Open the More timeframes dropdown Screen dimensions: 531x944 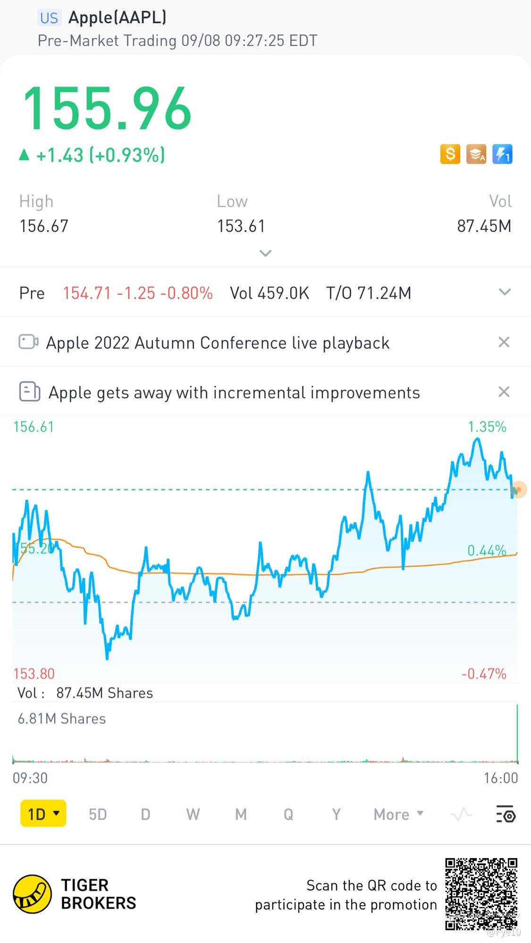click(x=398, y=814)
